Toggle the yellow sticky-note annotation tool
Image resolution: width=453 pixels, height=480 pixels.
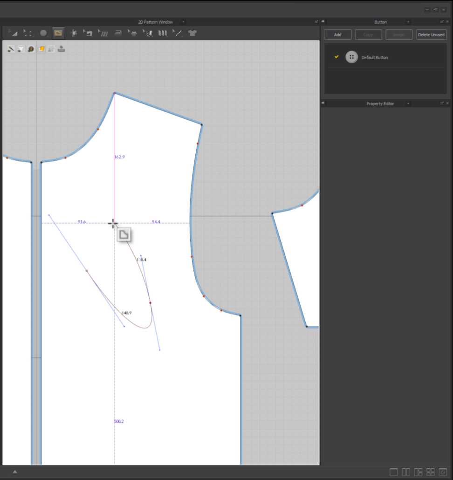(x=41, y=49)
